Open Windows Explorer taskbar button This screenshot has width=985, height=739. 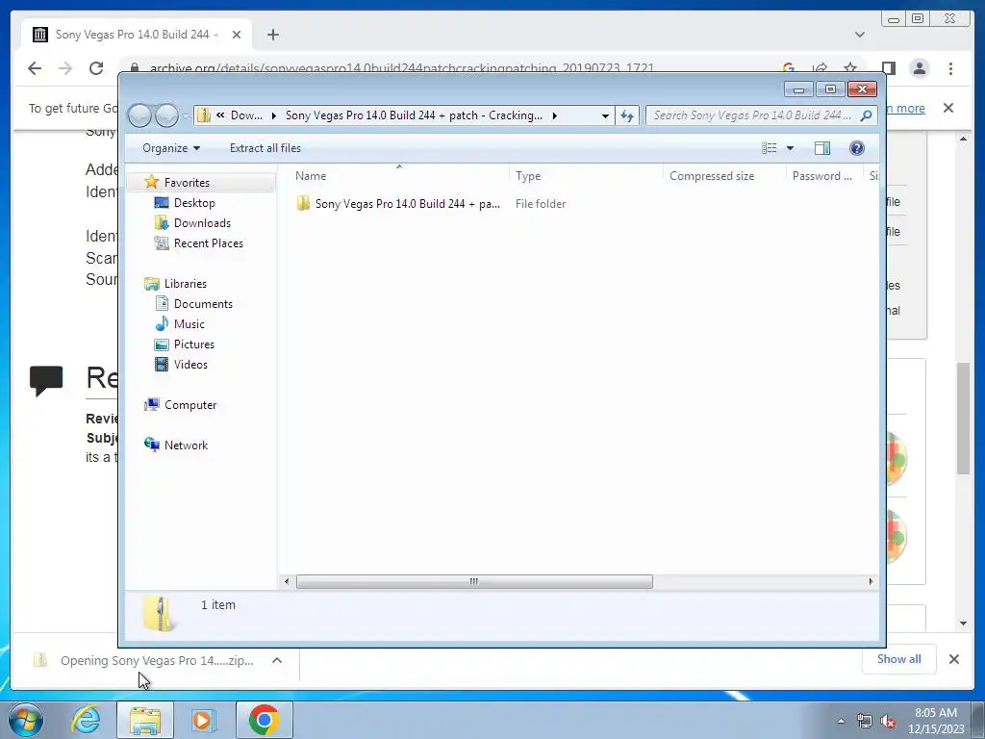point(145,720)
